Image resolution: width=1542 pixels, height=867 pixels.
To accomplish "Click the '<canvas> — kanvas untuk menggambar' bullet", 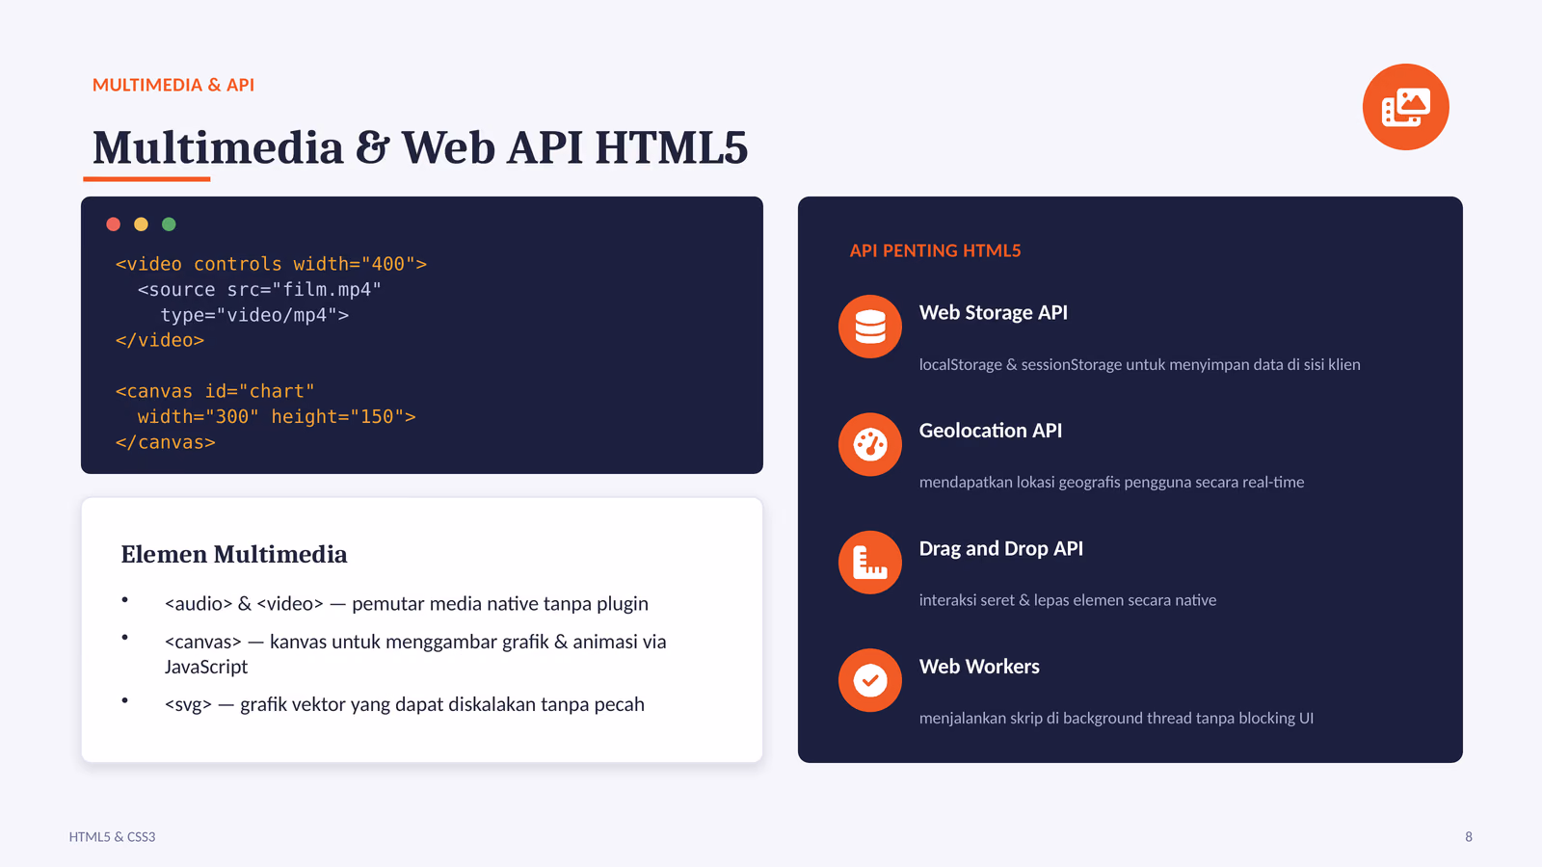I will point(415,654).
